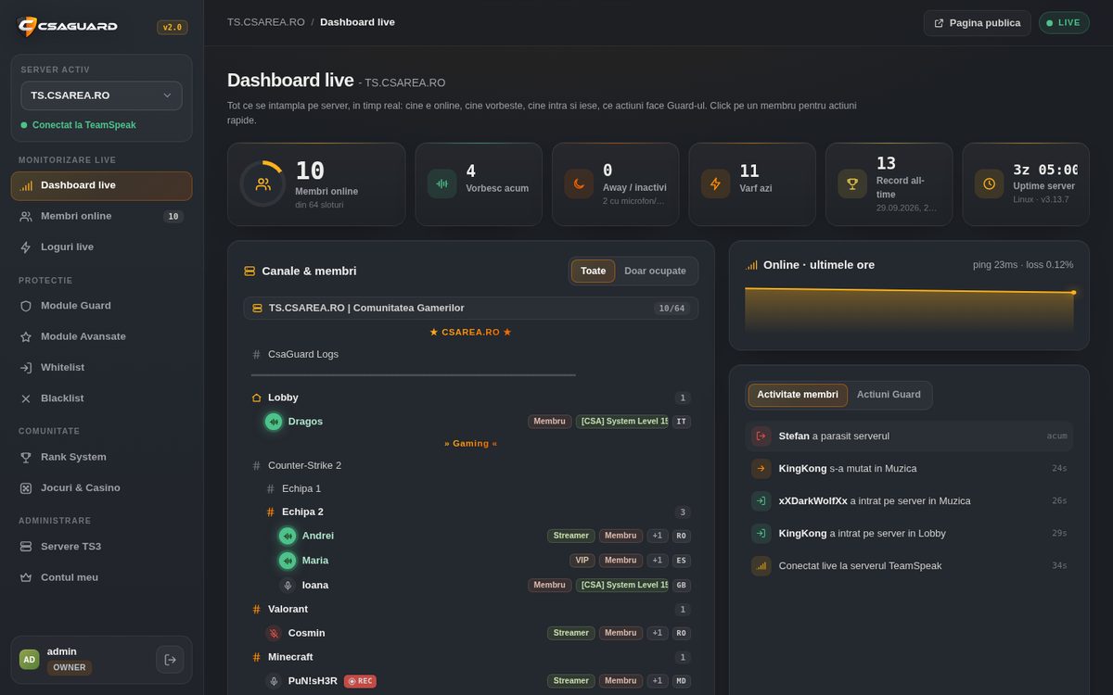Click the Record all-time trophy icon
The width and height of the screenshot is (1113, 695).
tap(852, 183)
